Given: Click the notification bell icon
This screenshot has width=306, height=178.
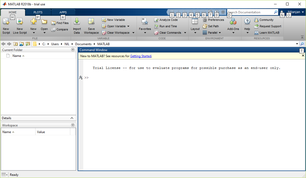Looking at the screenshot, I should (x=282, y=11).
